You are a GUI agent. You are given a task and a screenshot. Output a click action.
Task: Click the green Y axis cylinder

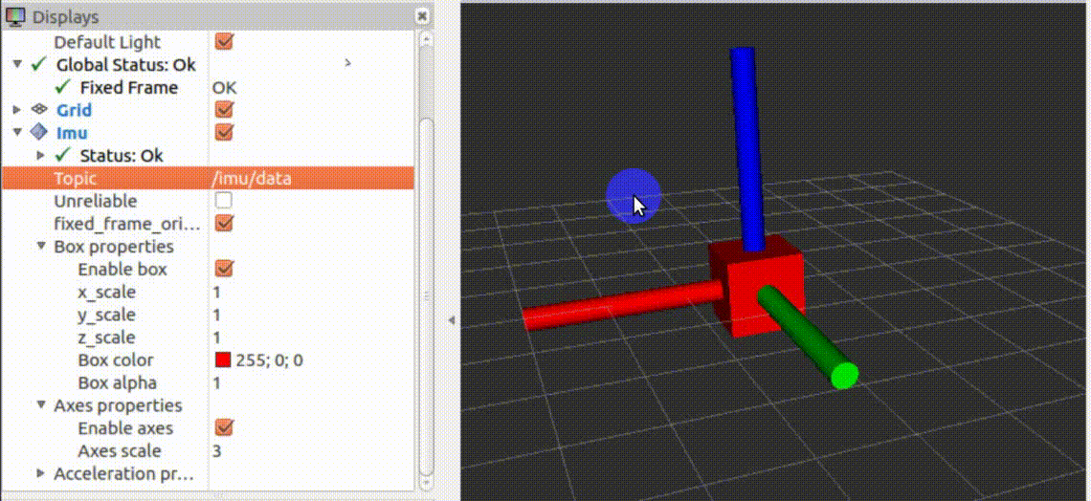click(x=807, y=337)
